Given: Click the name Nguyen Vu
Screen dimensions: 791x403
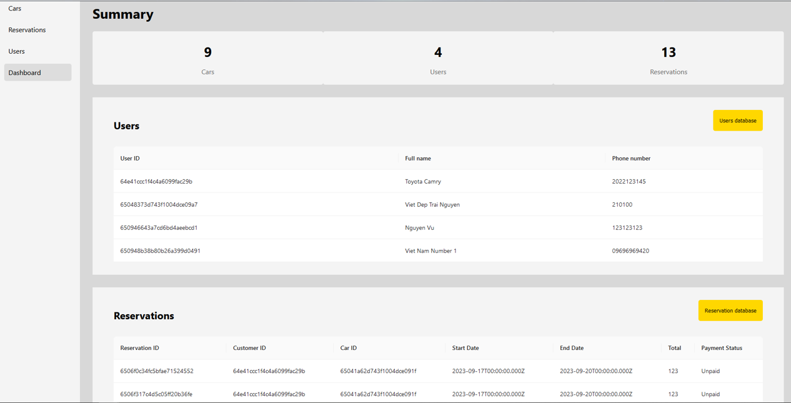Looking at the screenshot, I should pyautogui.click(x=419, y=228).
